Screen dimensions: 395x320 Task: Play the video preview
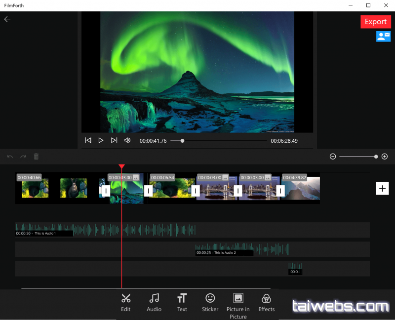coord(101,140)
